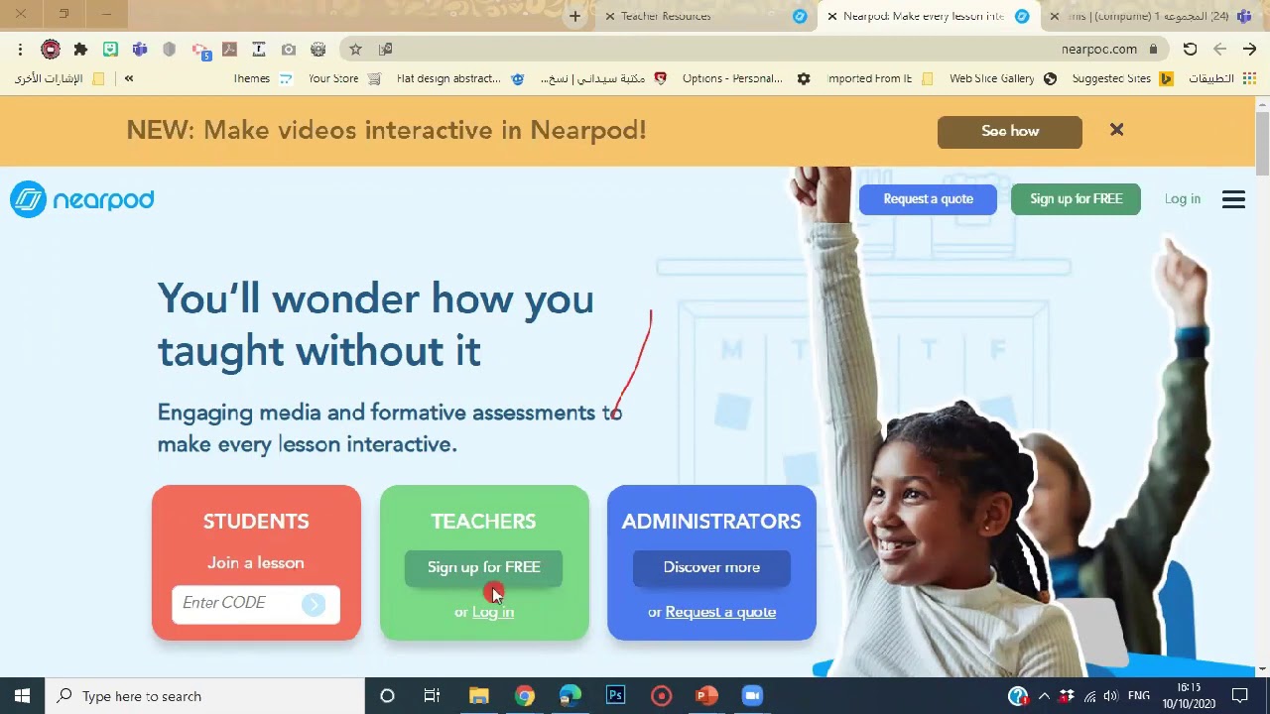Close the Teacher Resources tab
The width and height of the screenshot is (1270, 714).
tap(610, 16)
